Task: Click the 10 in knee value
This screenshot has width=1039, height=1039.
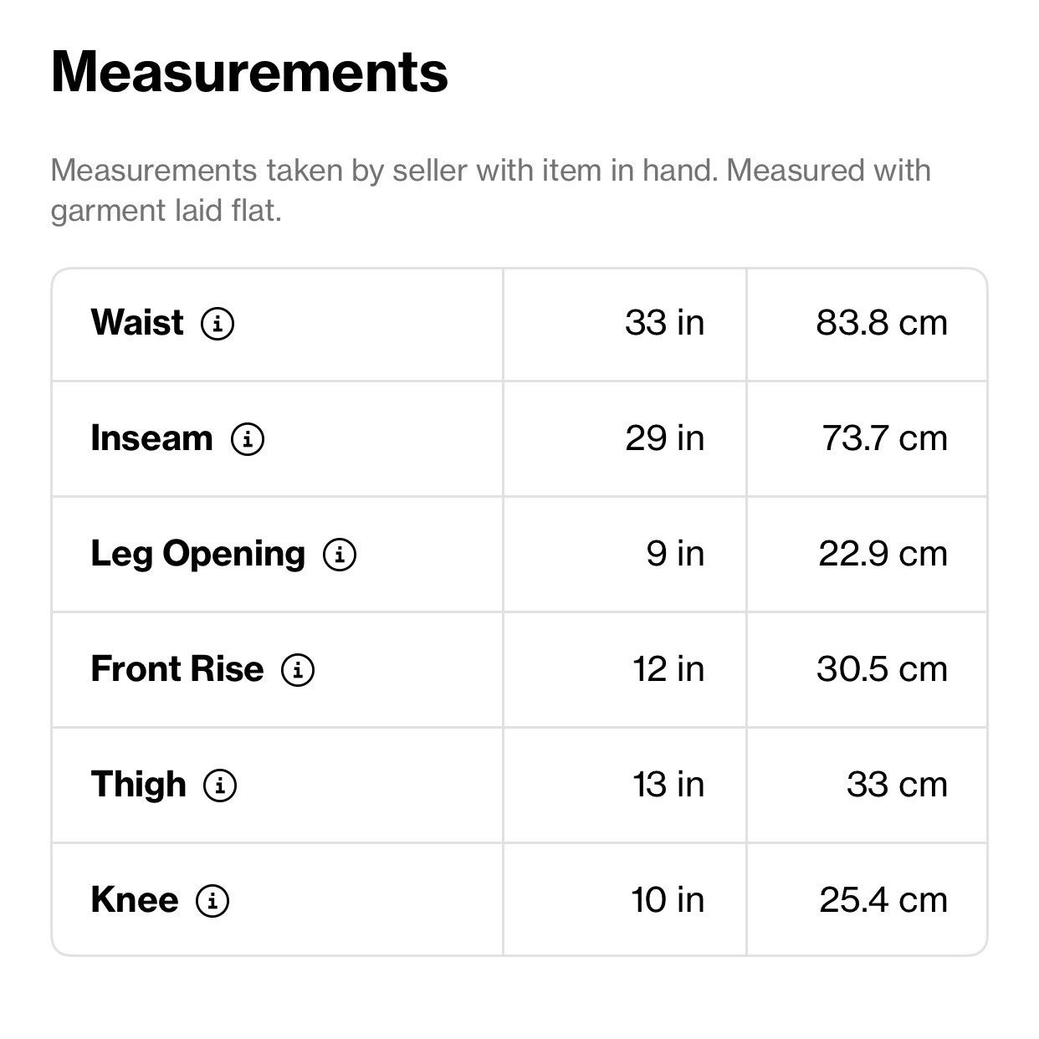Action: tap(668, 900)
